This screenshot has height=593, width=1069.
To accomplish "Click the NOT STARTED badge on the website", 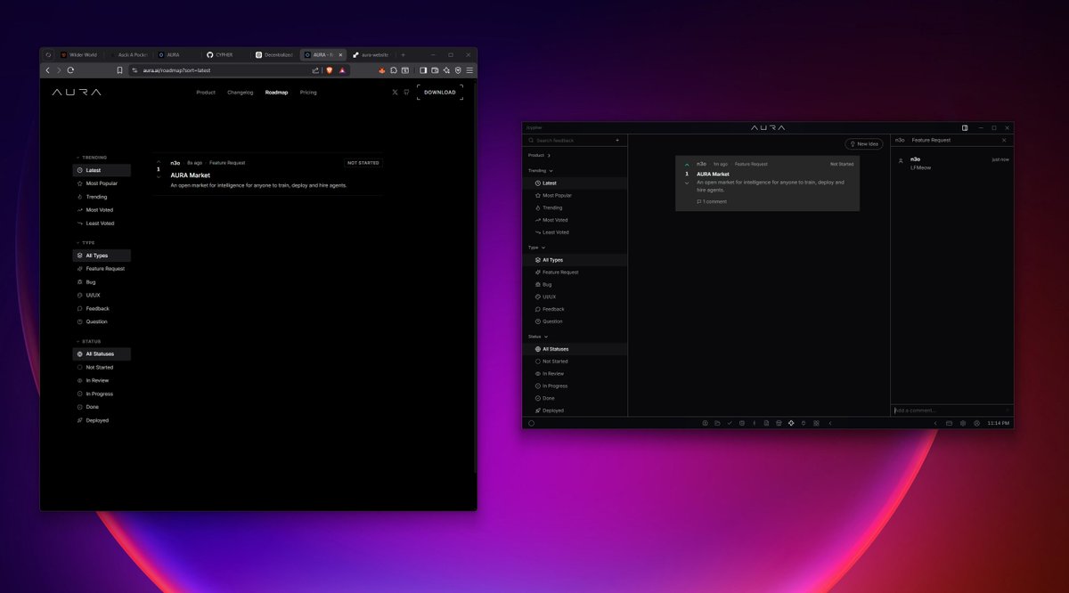I will pyautogui.click(x=363, y=163).
